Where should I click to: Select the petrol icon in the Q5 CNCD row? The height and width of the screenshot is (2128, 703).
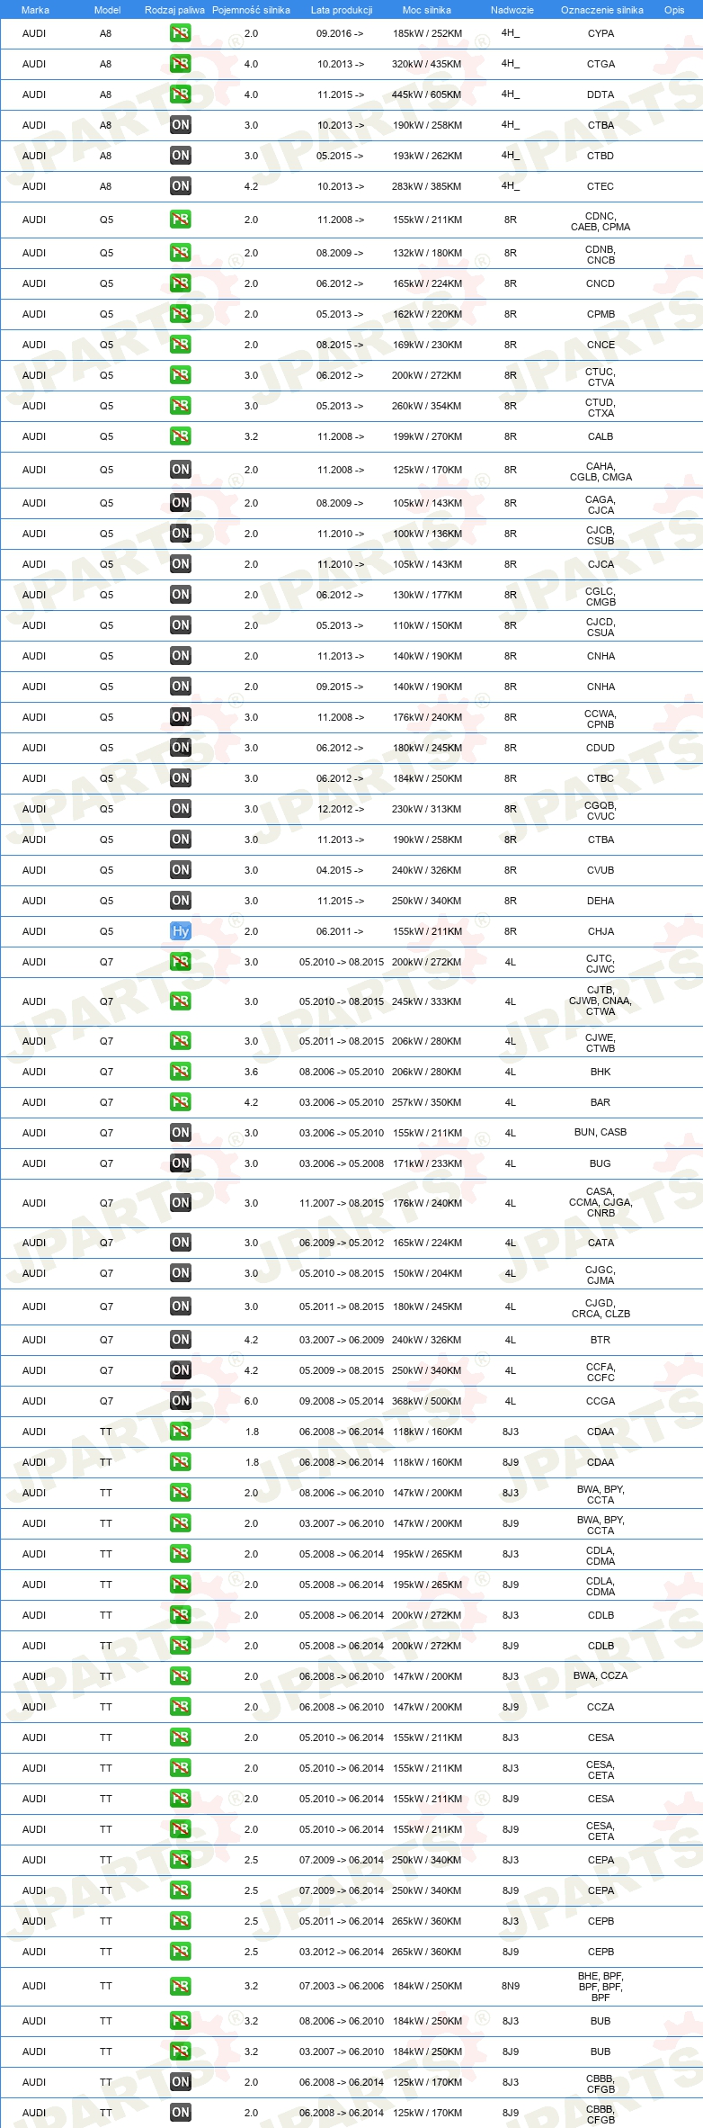click(x=181, y=283)
